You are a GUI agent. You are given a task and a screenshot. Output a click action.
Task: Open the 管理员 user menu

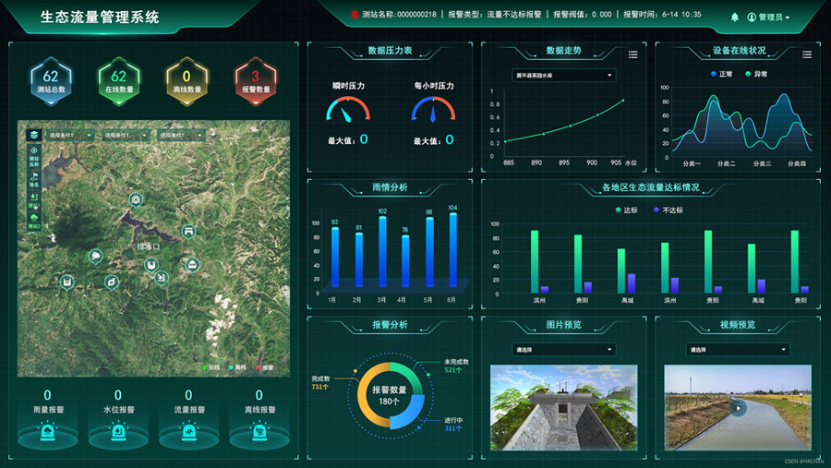(768, 17)
